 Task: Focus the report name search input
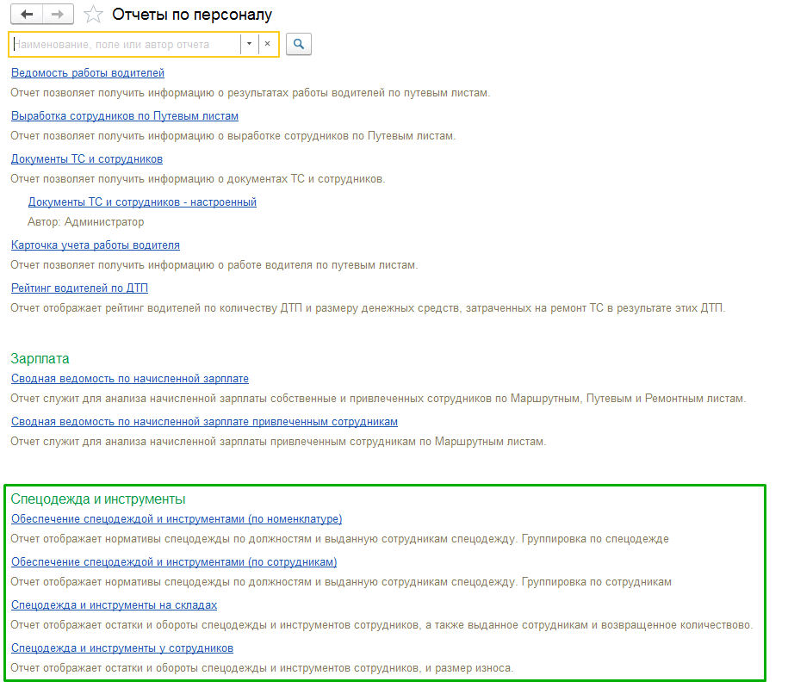(x=125, y=44)
